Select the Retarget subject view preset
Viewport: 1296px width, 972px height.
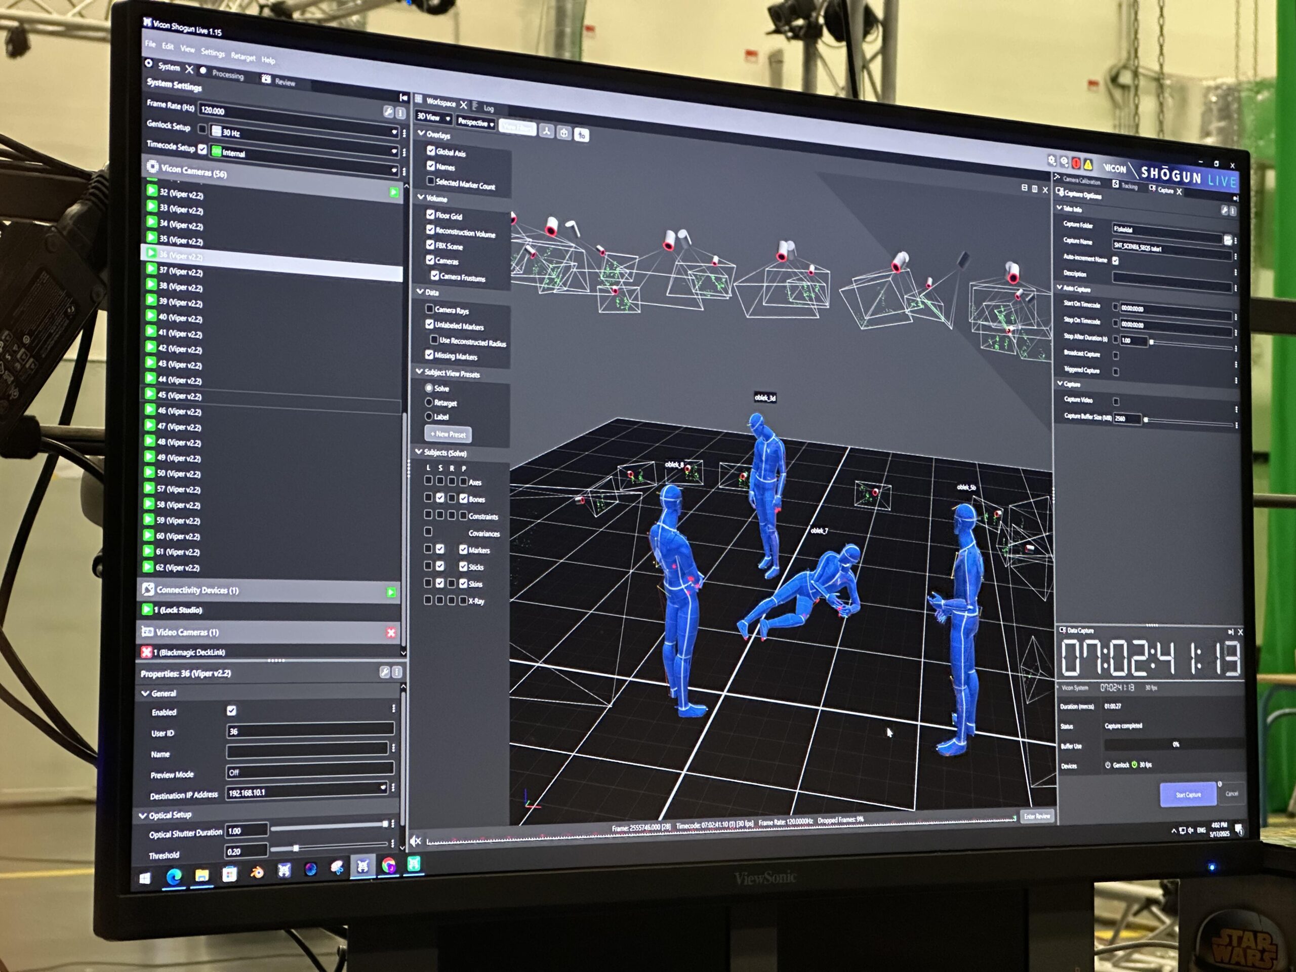point(429,402)
